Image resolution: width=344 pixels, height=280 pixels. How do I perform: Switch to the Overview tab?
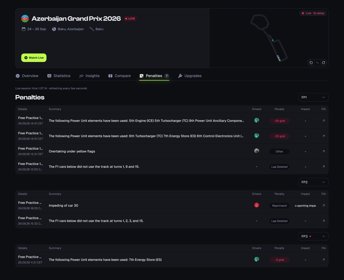point(27,76)
